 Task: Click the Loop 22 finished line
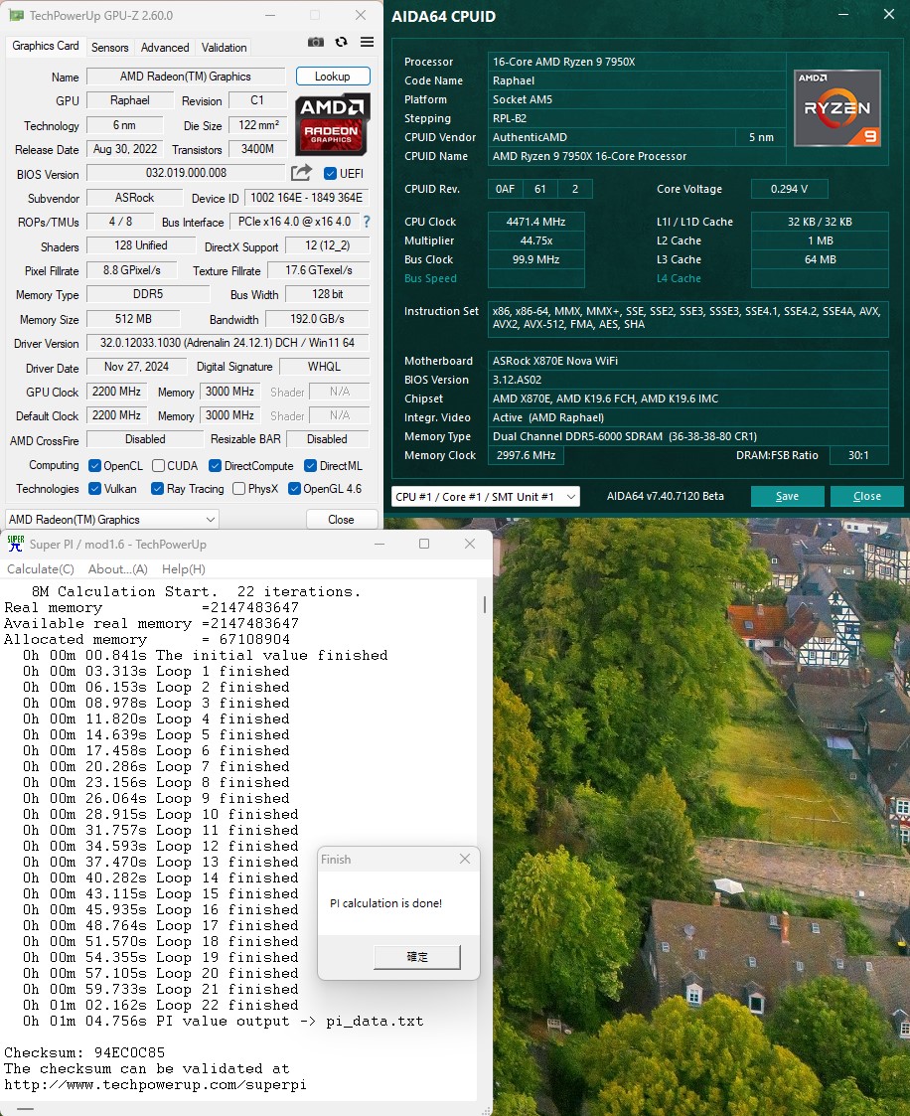point(160,1005)
